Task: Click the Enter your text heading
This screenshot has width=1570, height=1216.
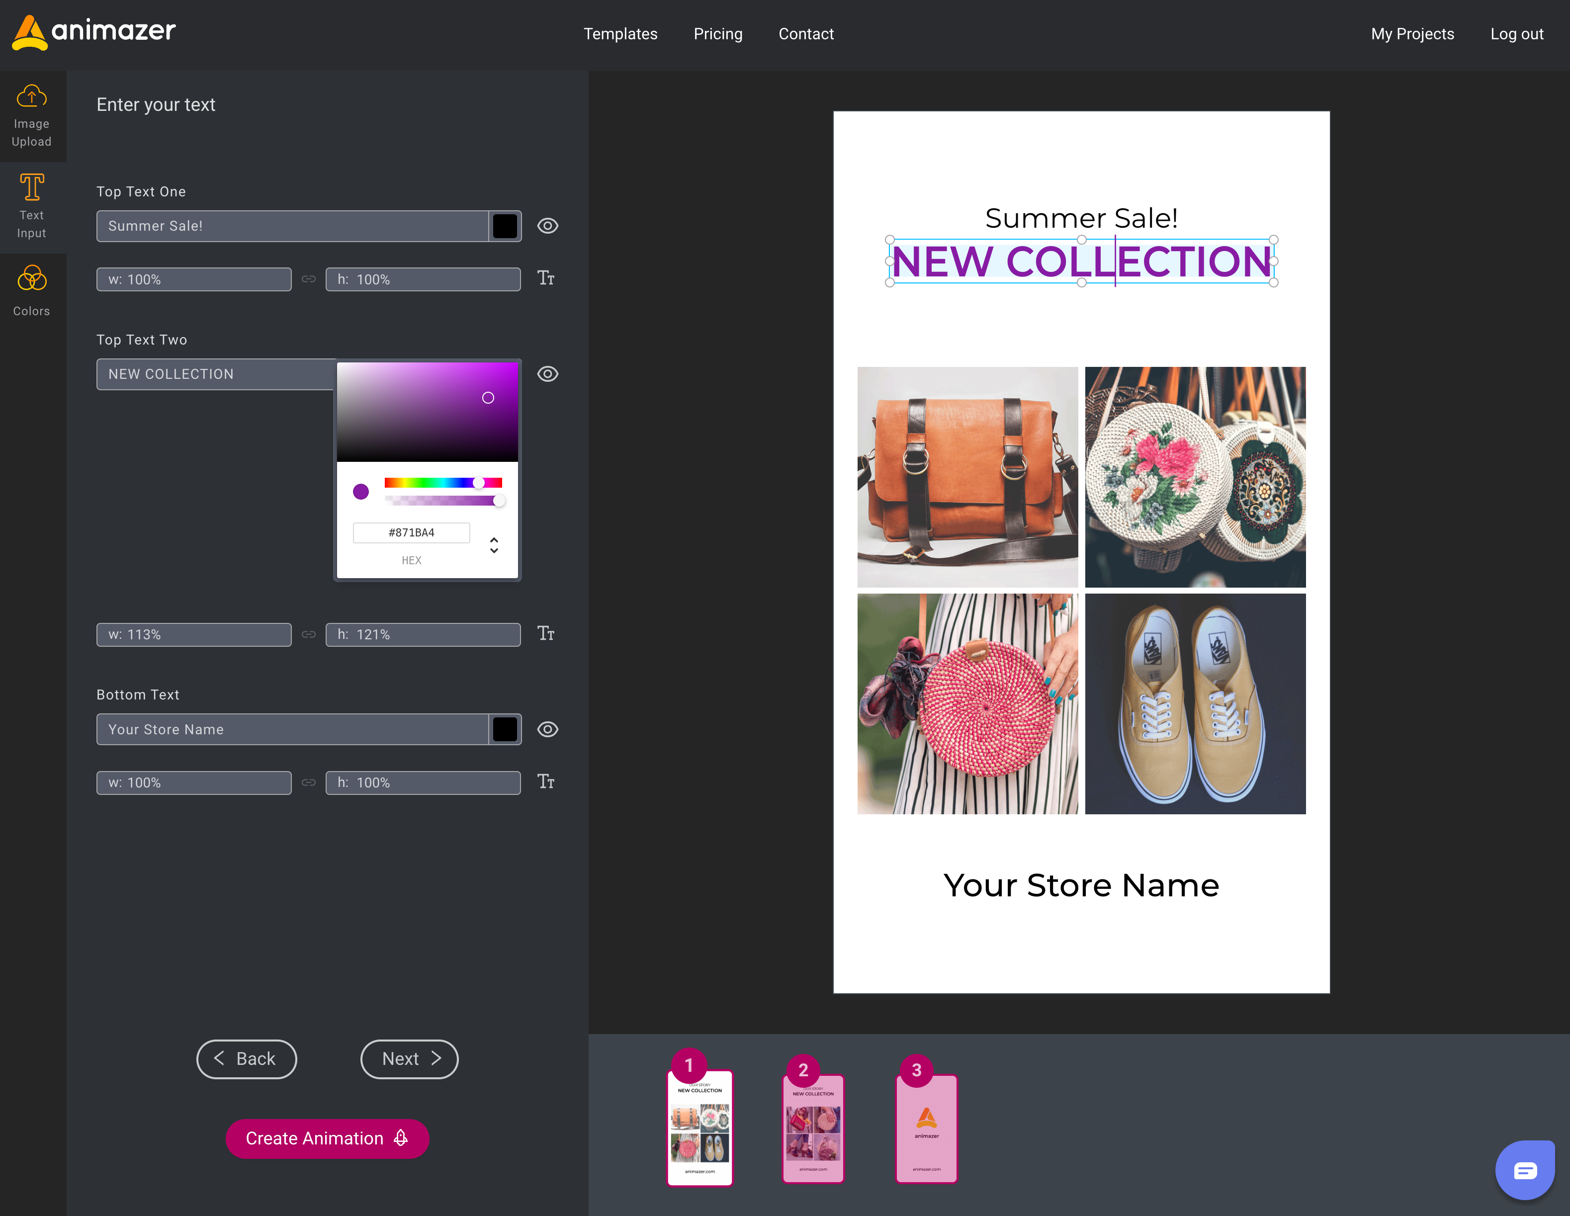Action: [x=156, y=105]
